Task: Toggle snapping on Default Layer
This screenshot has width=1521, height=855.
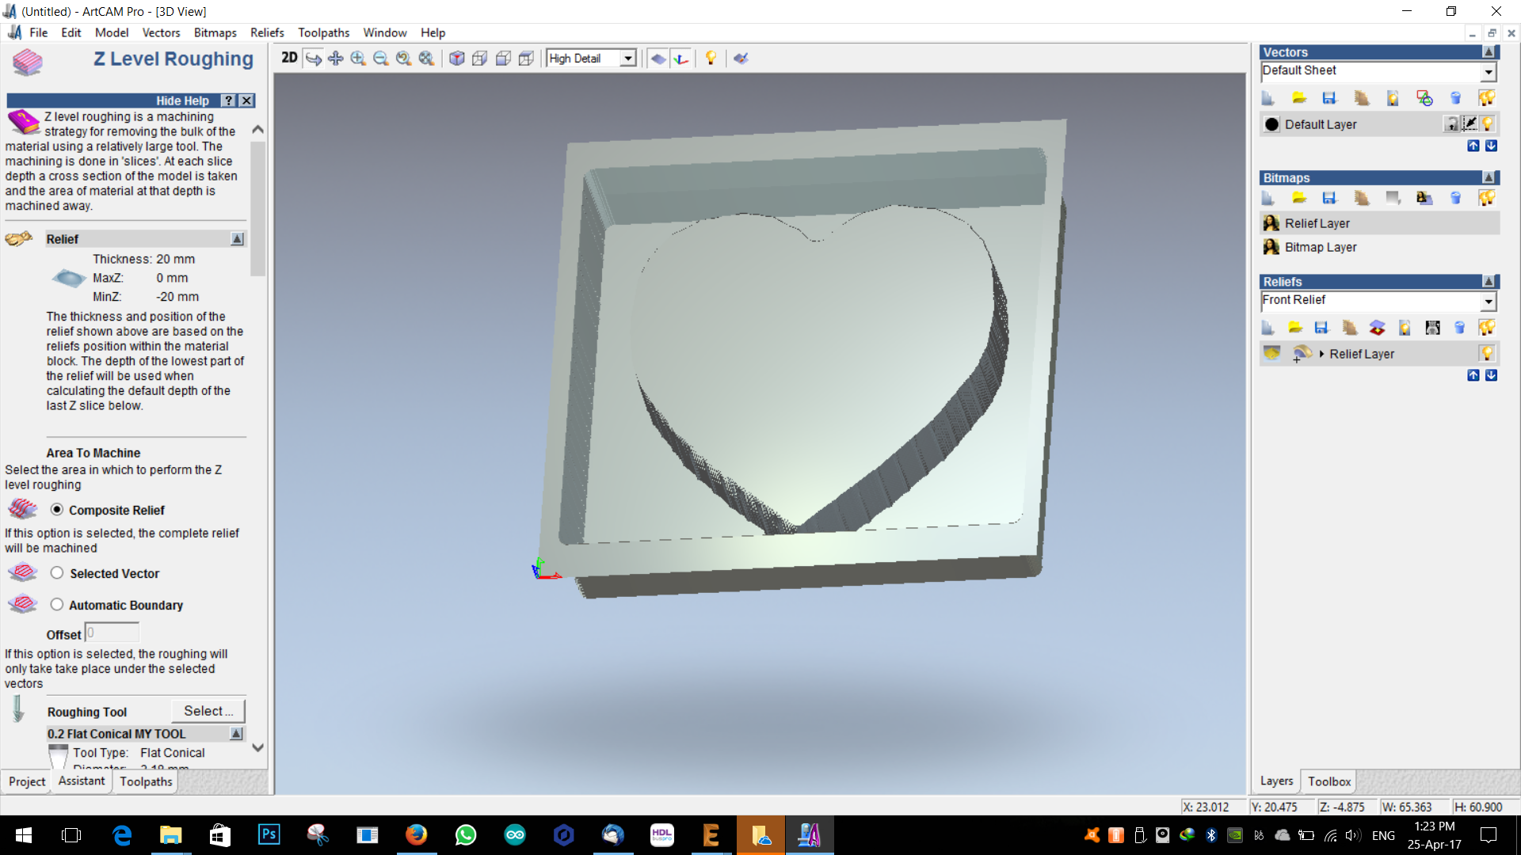Action: pyautogui.click(x=1470, y=124)
